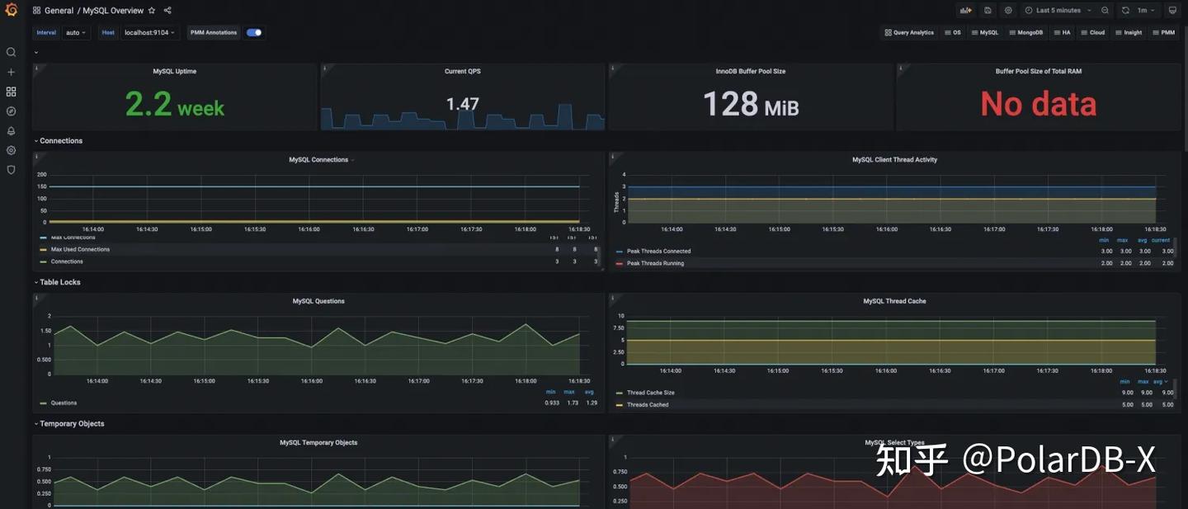Screen dimensions: 1188x509
Task: Open the Alerting bell icon
Action: [x=11, y=131]
